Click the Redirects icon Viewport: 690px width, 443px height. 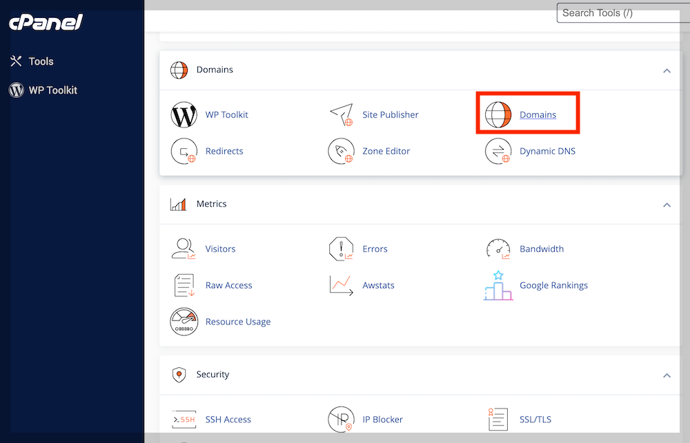[x=184, y=151]
